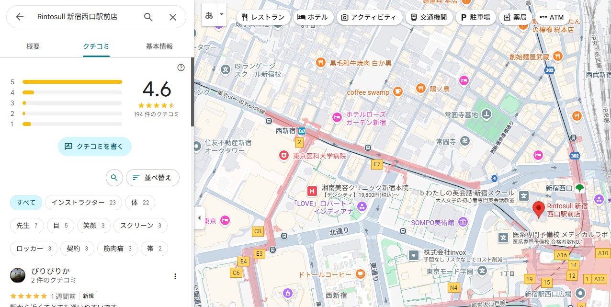Clear the search with the X icon

tap(173, 17)
